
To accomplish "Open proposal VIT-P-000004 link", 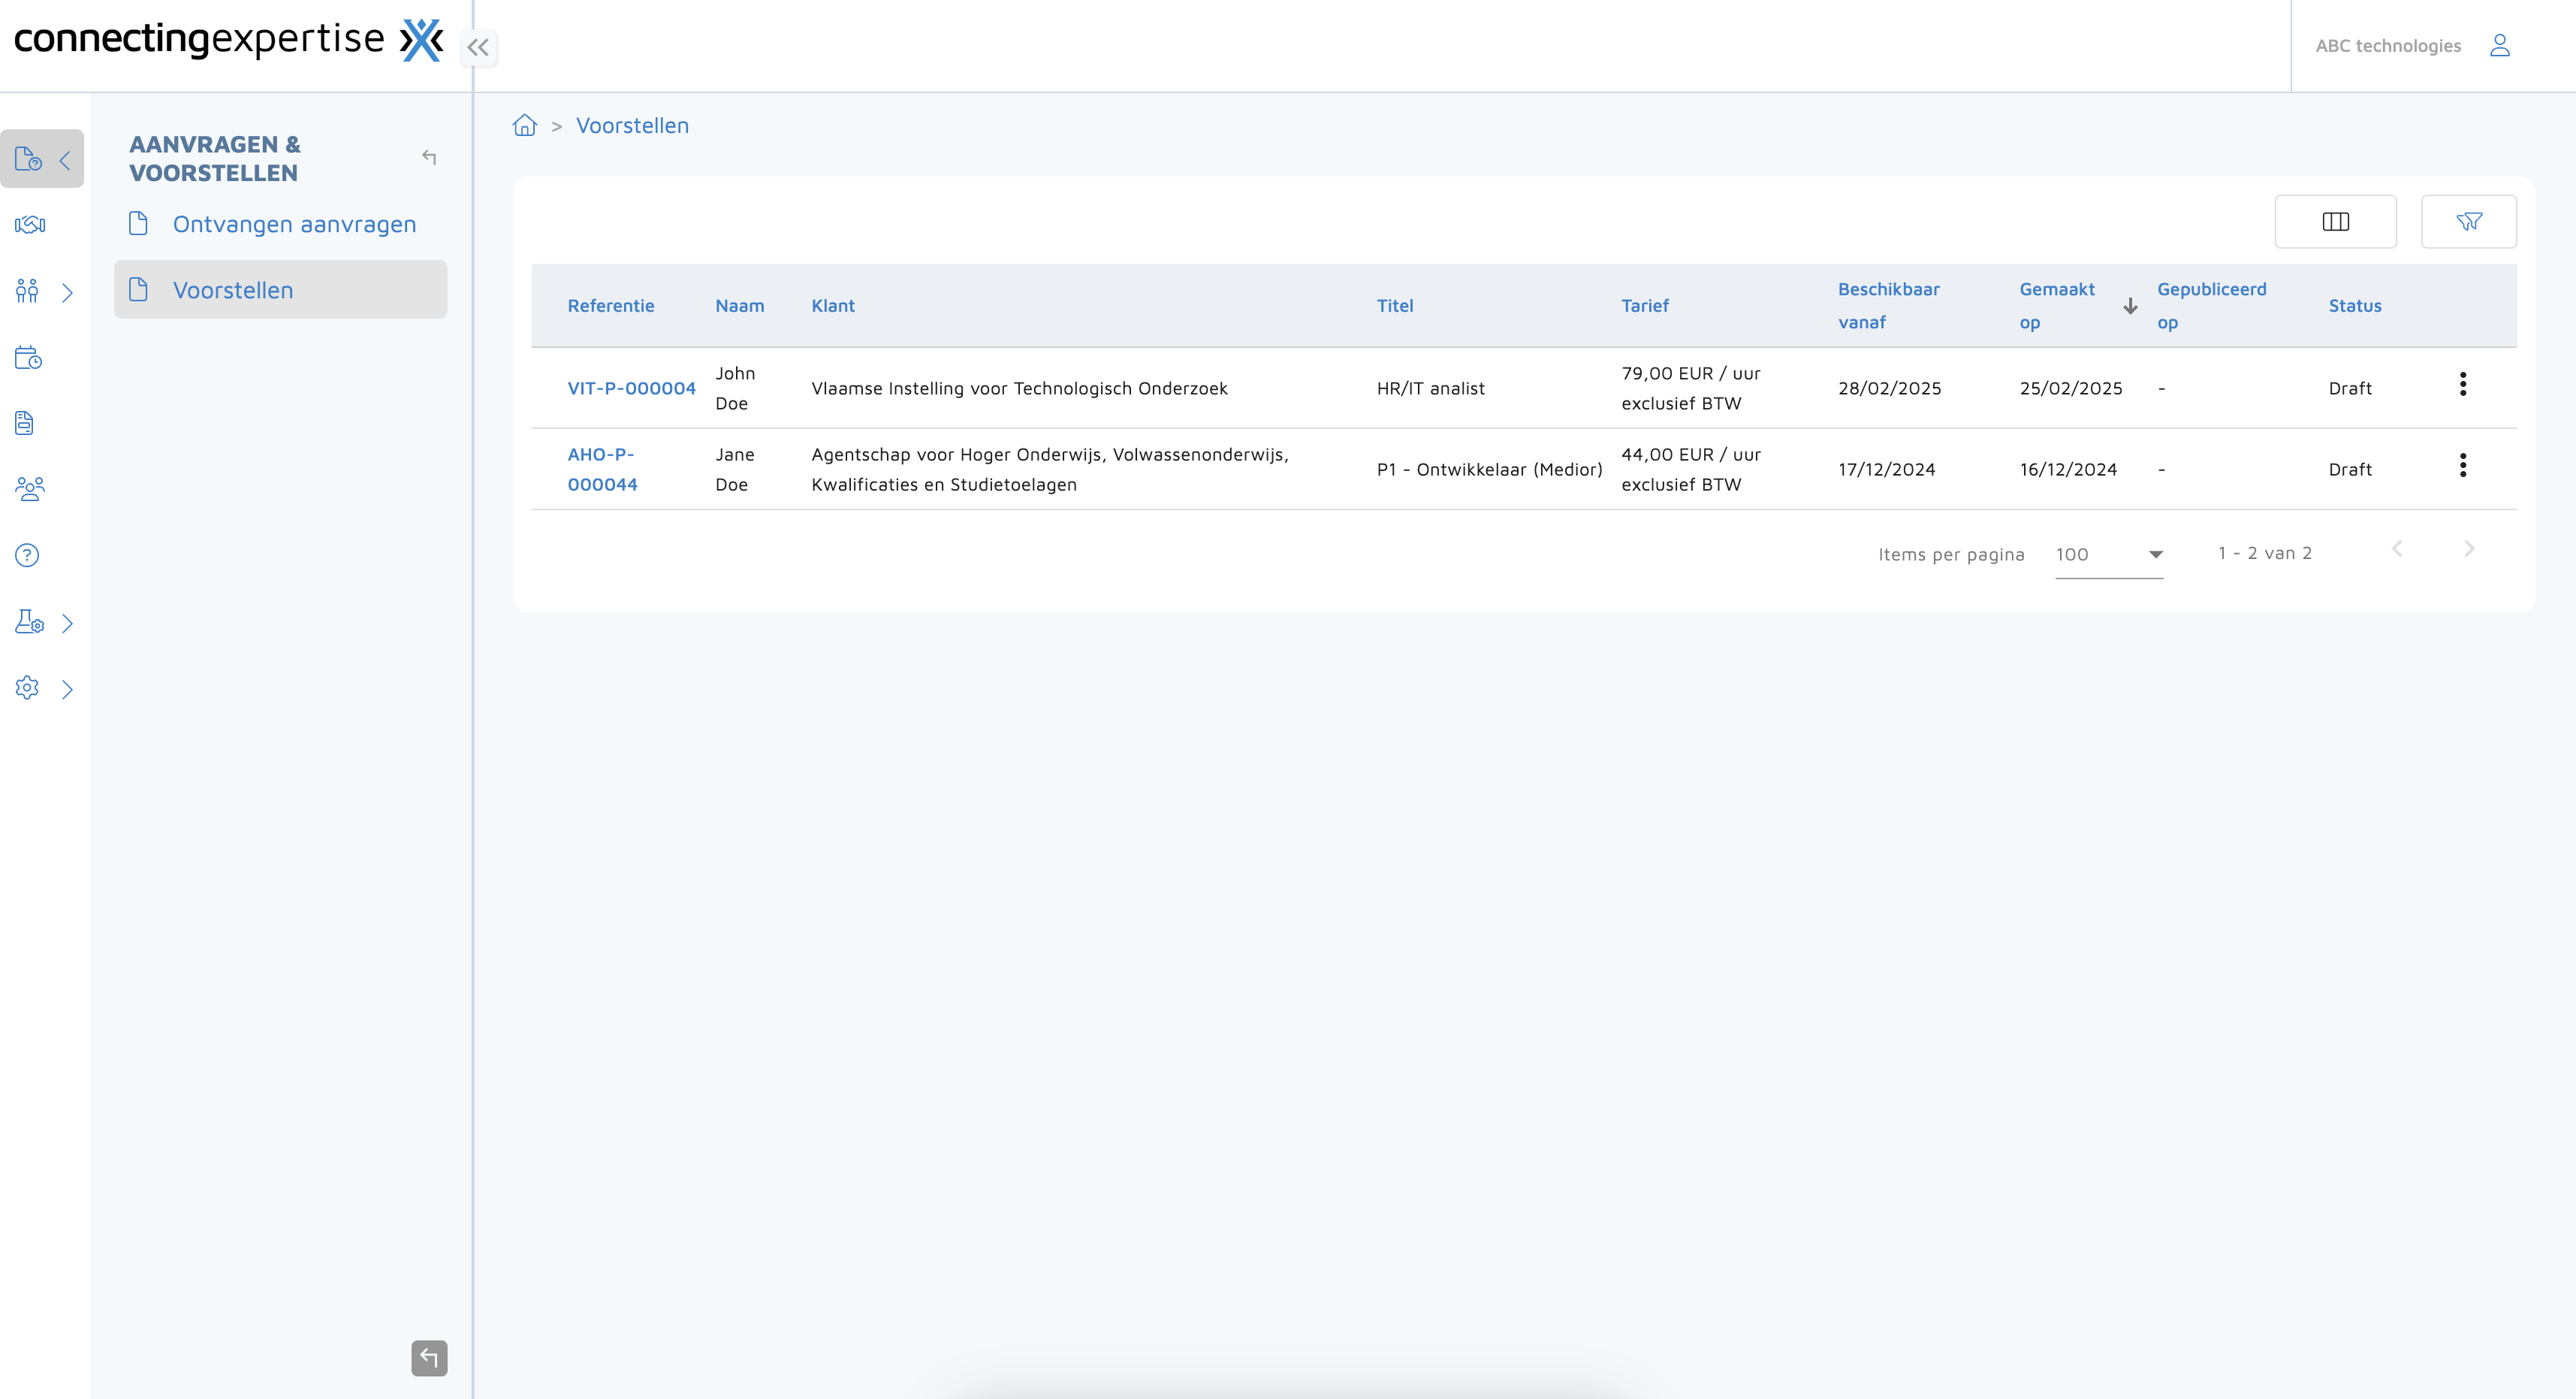I will 631,388.
